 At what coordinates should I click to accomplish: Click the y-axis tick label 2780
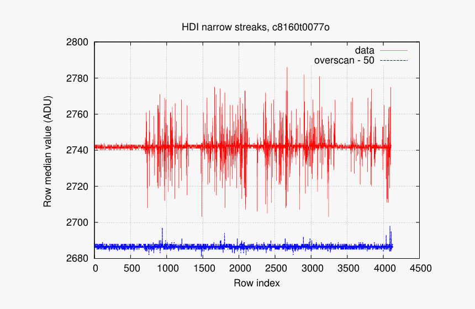coord(77,78)
